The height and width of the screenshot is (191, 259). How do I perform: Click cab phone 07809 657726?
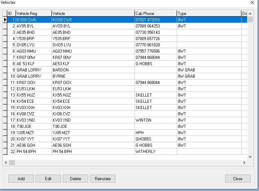tap(156, 39)
